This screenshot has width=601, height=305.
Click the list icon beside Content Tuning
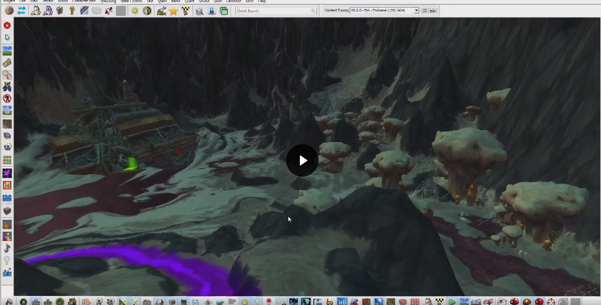click(x=425, y=11)
